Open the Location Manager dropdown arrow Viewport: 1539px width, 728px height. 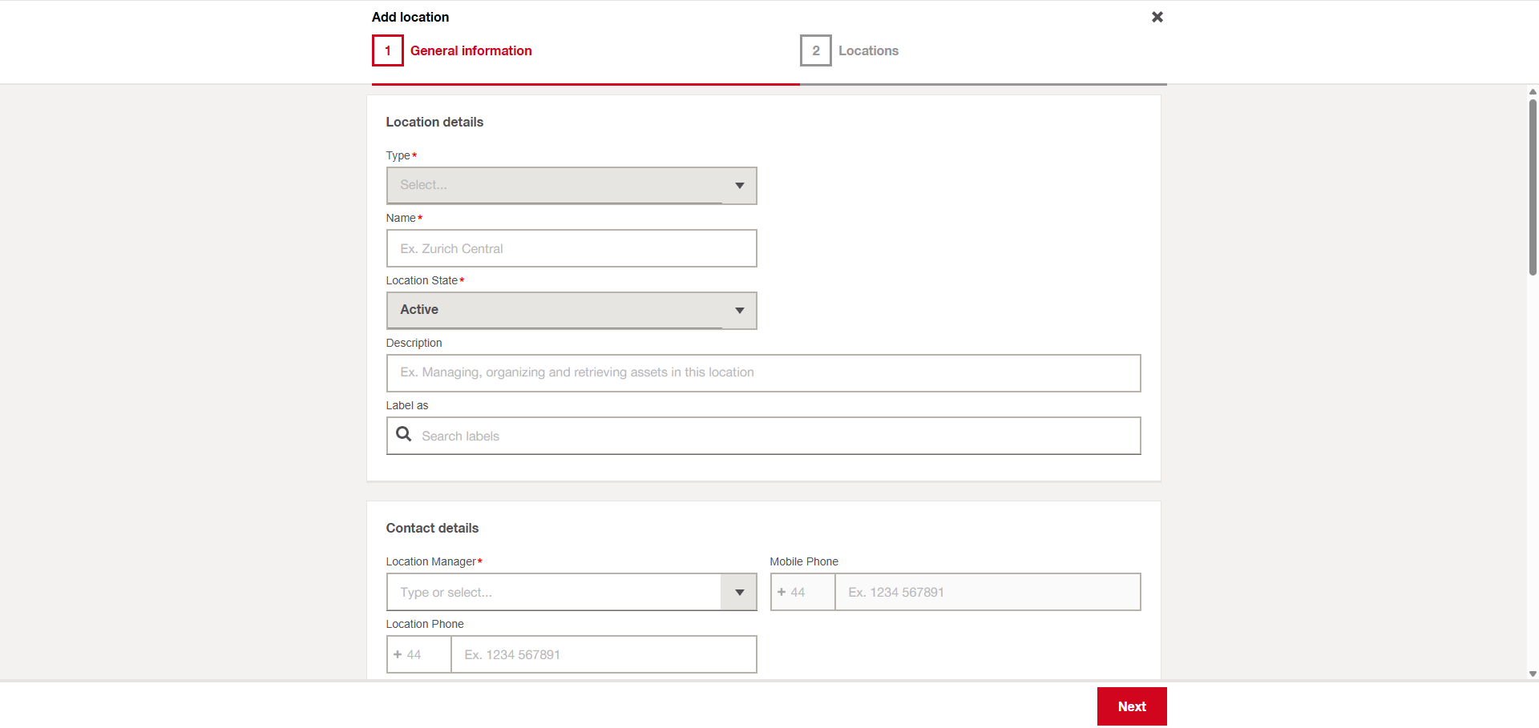click(739, 593)
